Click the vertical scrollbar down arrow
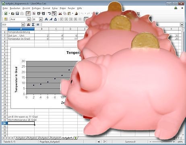This screenshot has width=186, height=145. (x=183, y=135)
